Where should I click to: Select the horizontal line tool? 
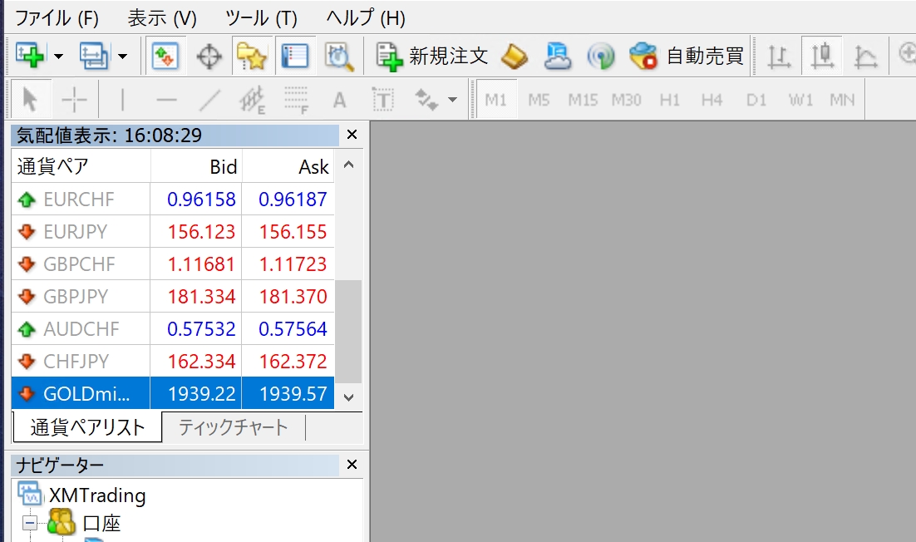point(166,100)
